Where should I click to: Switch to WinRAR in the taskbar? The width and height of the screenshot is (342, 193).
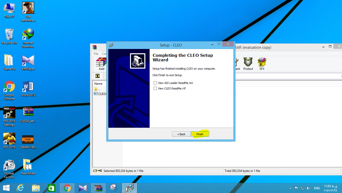[98, 188]
